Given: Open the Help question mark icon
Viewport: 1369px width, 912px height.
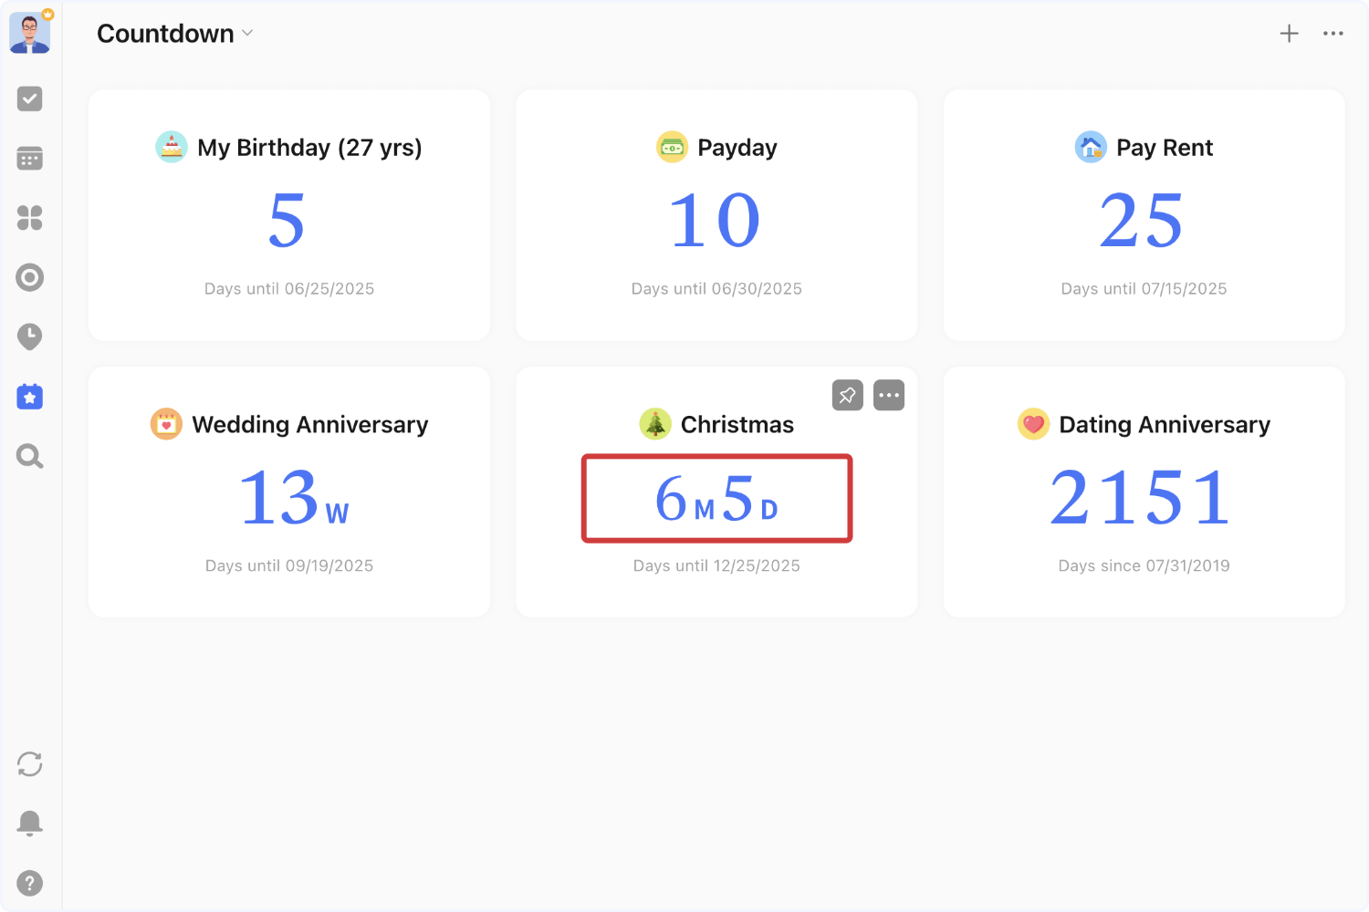Looking at the screenshot, I should coord(30,883).
